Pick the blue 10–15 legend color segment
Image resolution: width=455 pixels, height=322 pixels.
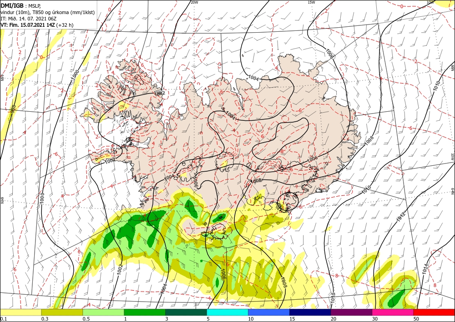pyautogui.click(x=269, y=312)
